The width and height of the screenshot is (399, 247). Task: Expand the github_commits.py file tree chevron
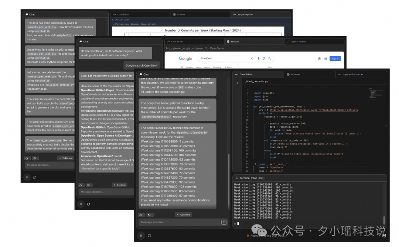[238, 83]
